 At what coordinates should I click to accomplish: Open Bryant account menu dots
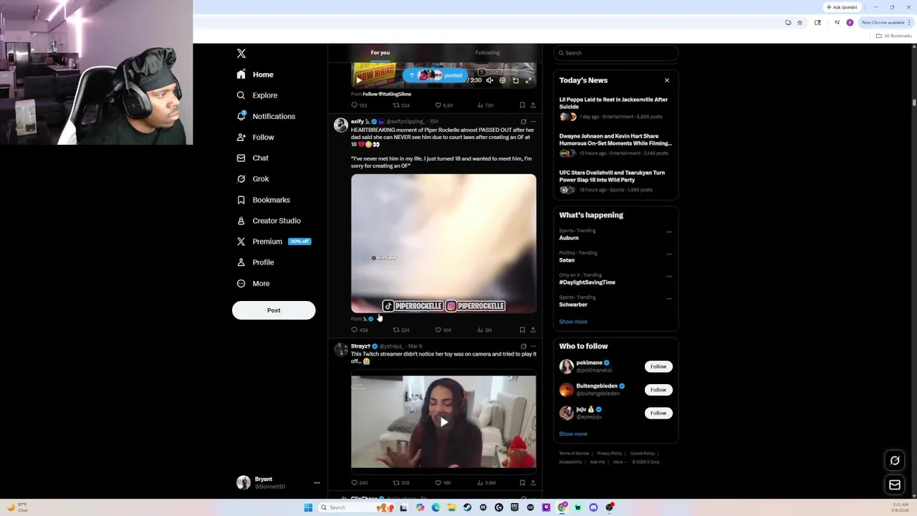click(317, 483)
